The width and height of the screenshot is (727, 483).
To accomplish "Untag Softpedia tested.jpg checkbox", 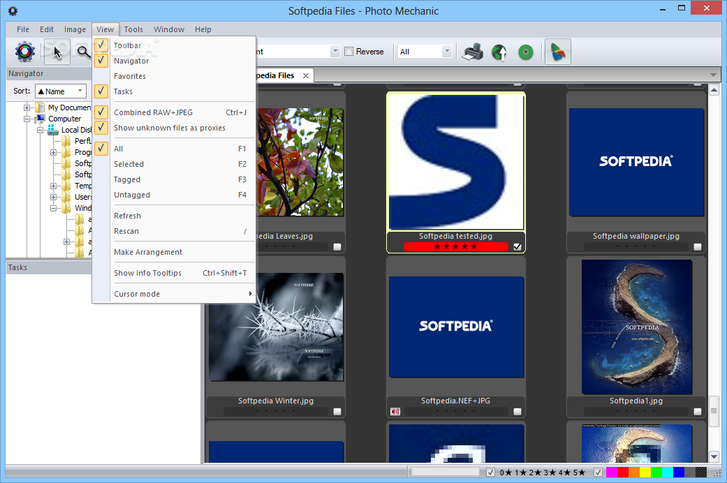I will [x=517, y=246].
